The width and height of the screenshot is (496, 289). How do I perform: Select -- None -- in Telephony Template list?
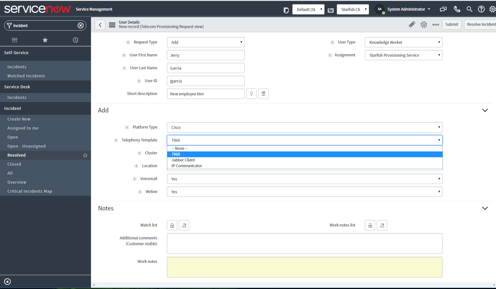[305, 149]
